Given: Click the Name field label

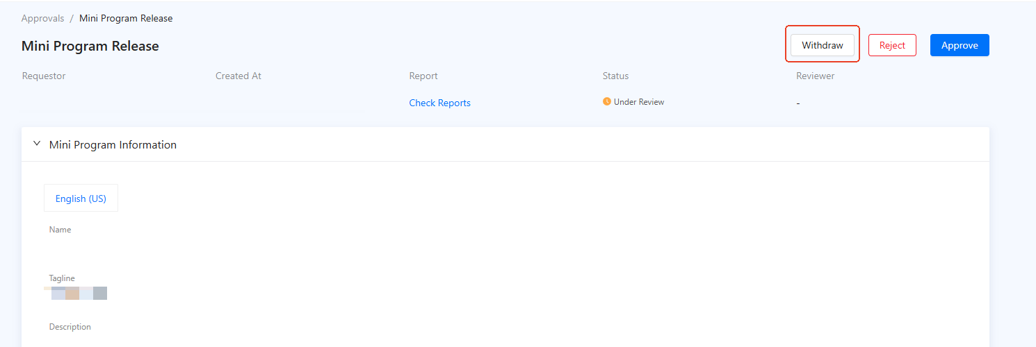Looking at the screenshot, I should click(60, 230).
